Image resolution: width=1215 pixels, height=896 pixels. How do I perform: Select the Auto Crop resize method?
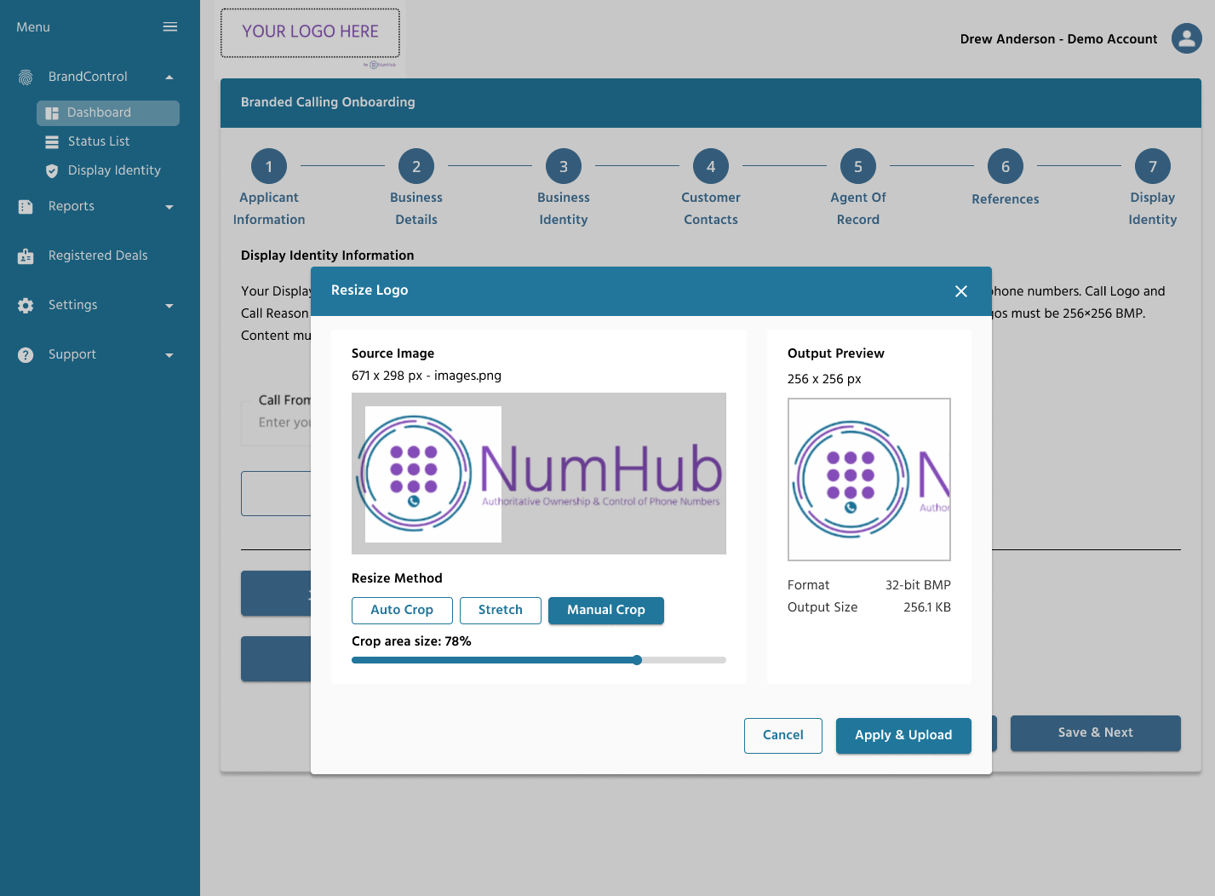coord(402,611)
